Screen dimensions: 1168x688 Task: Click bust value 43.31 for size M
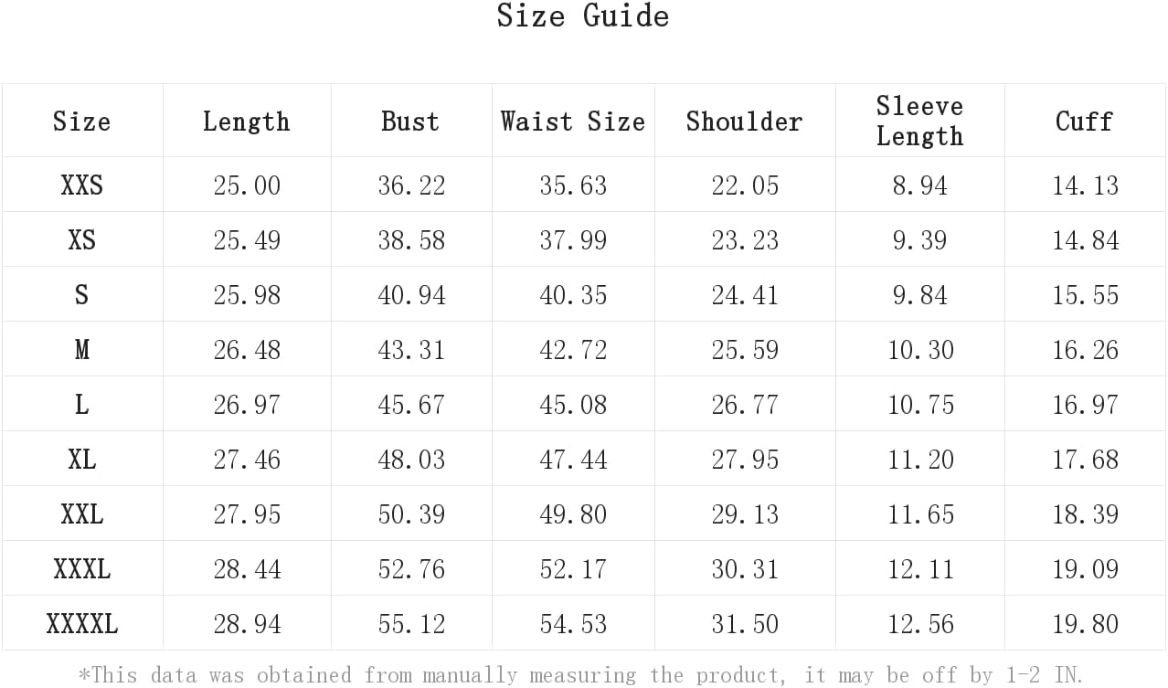point(411,350)
